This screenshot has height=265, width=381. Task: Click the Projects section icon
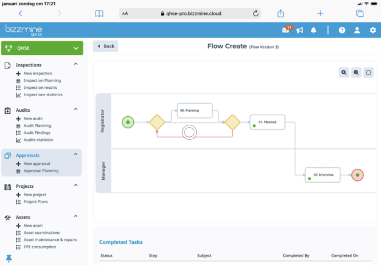8,187
